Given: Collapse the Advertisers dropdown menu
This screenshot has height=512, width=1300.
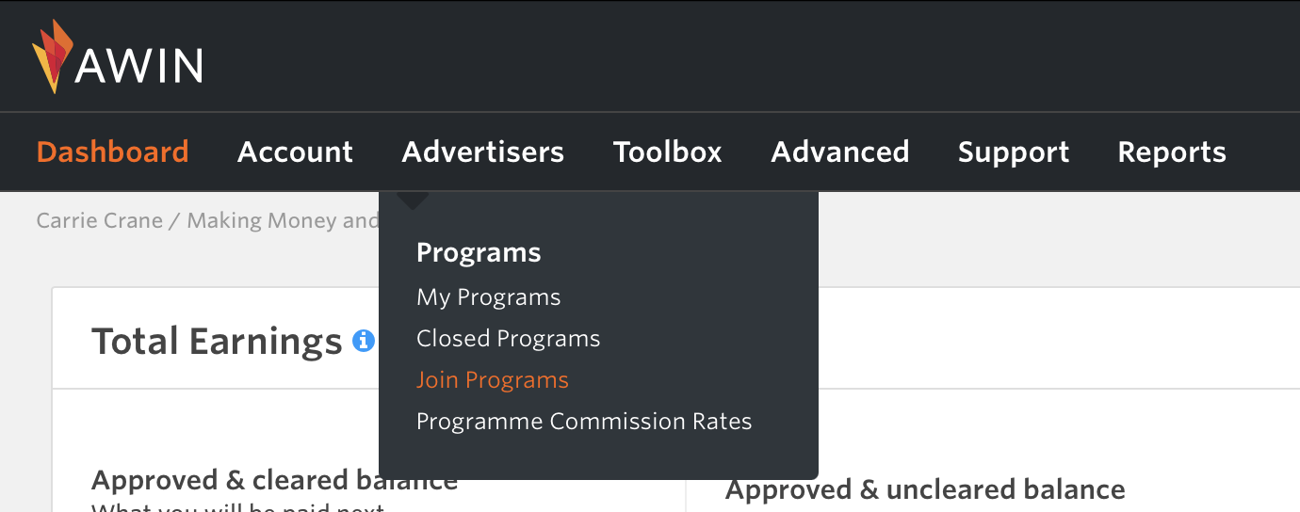Looking at the screenshot, I should coord(482,152).
